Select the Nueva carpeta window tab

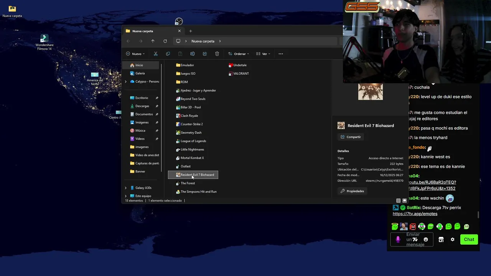153,31
